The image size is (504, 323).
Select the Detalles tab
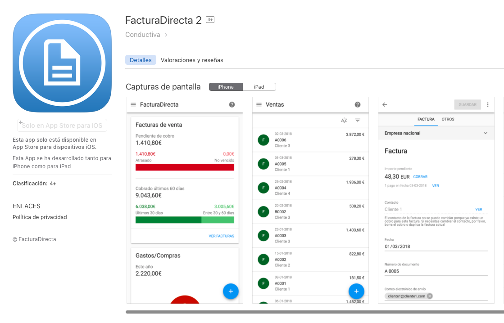pyautogui.click(x=141, y=60)
